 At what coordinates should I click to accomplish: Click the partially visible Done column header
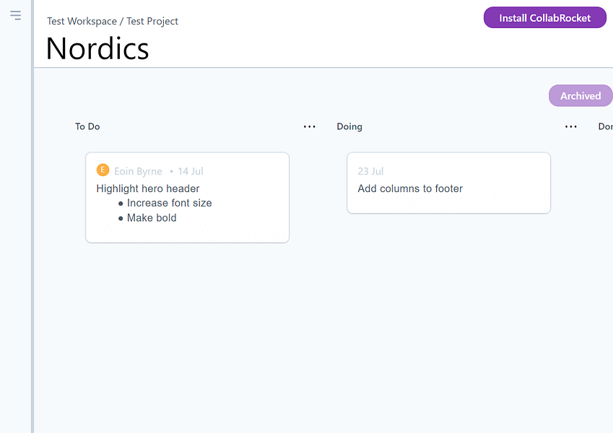pyautogui.click(x=605, y=127)
